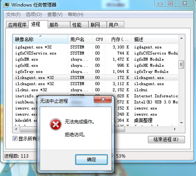The height and width of the screenshot is (176, 196).
Task: Close the 无法中止进程 error dialog
Action: (x=103, y=99)
